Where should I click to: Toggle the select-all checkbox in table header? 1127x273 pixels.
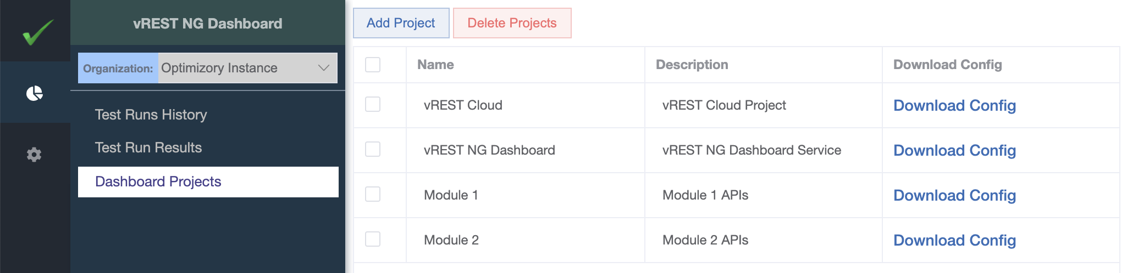373,65
